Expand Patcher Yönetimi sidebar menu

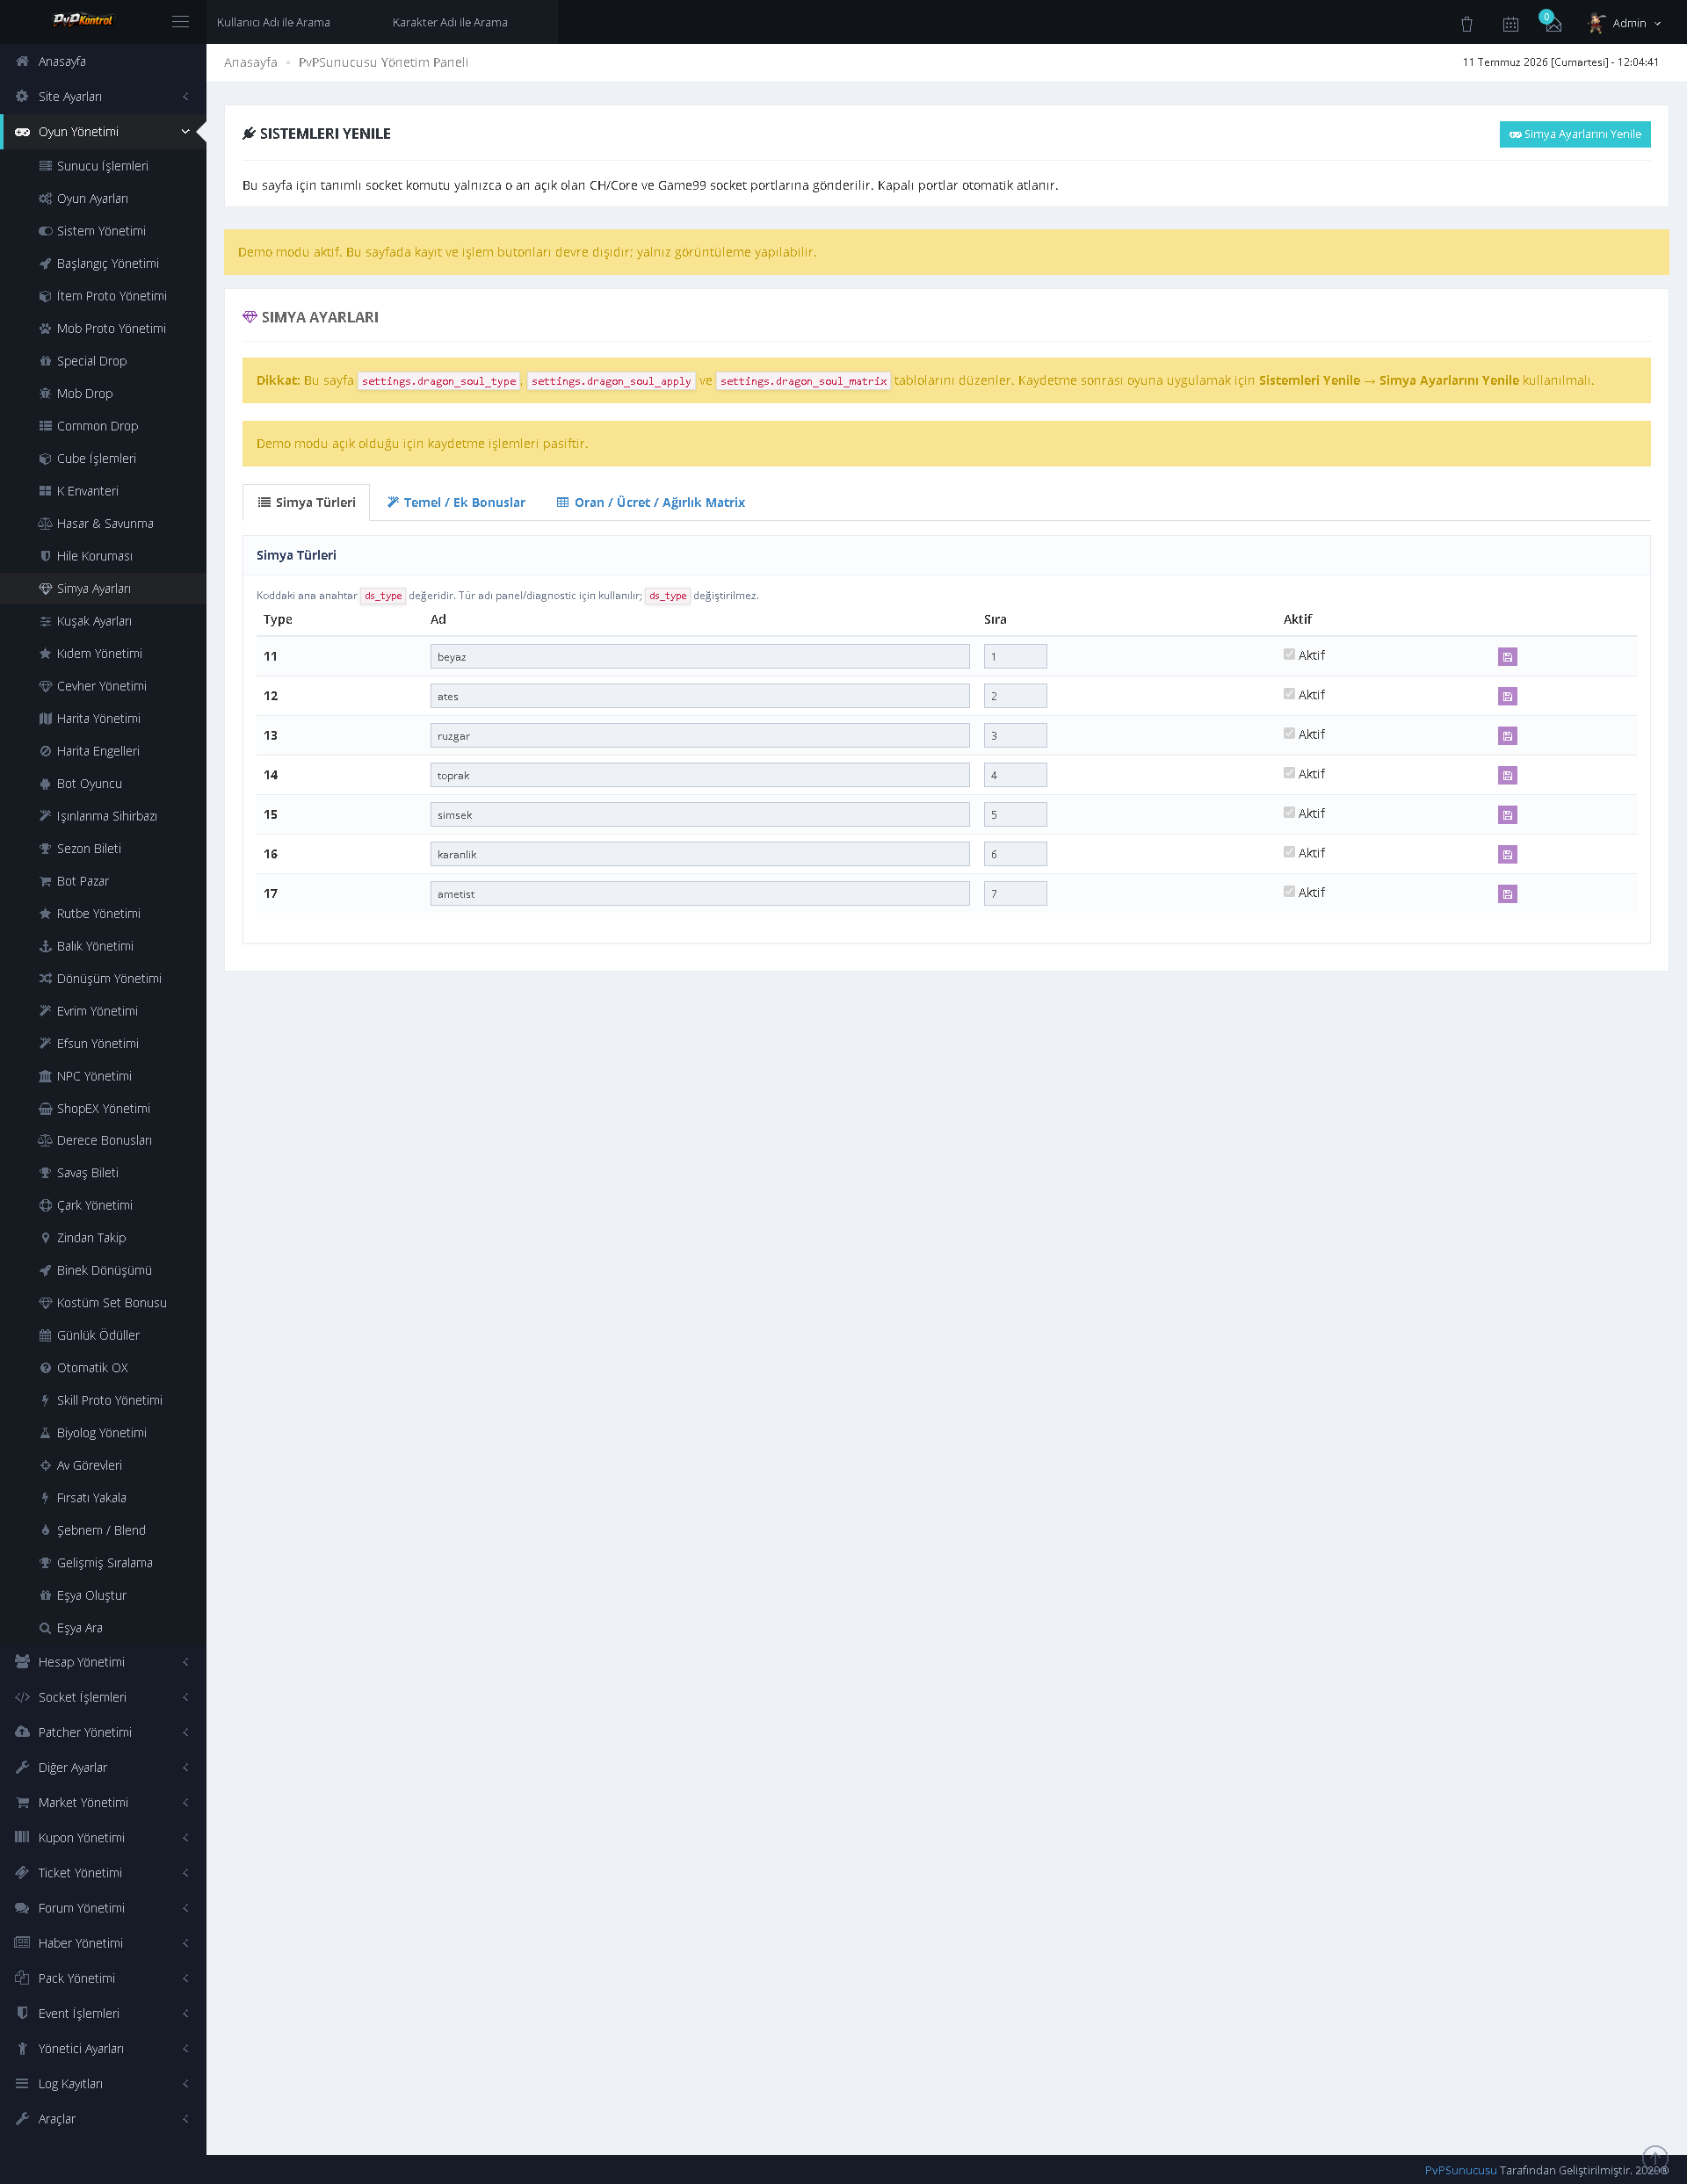click(103, 1732)
